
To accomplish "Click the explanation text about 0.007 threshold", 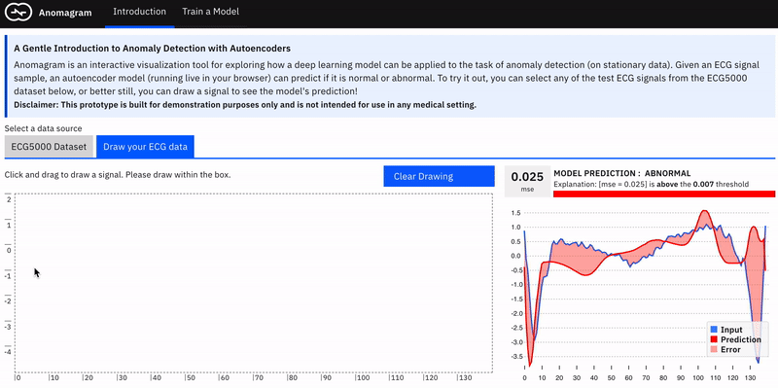I will pos(651,184).
